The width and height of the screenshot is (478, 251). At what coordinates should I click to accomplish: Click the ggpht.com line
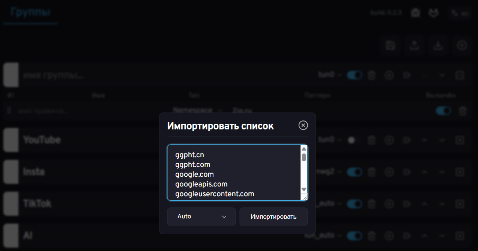click(193, 164)
